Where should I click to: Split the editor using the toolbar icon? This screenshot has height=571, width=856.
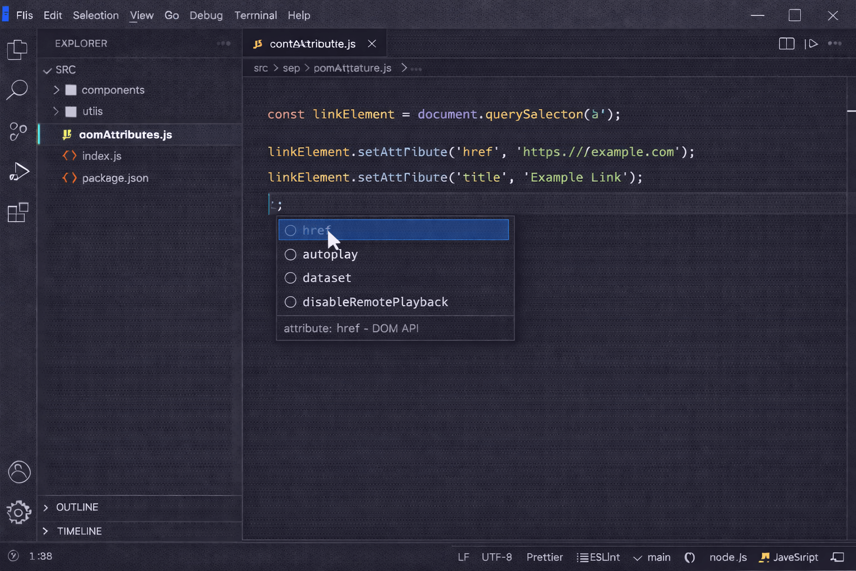pos(786,43)
